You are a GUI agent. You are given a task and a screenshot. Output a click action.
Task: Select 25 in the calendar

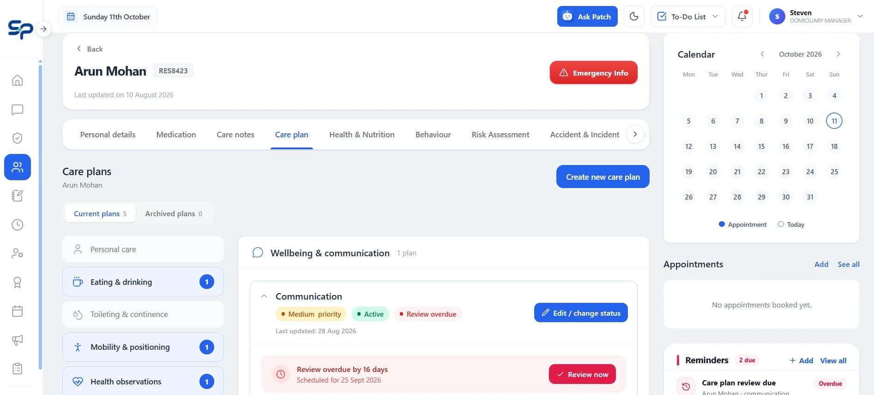[834, 172]
